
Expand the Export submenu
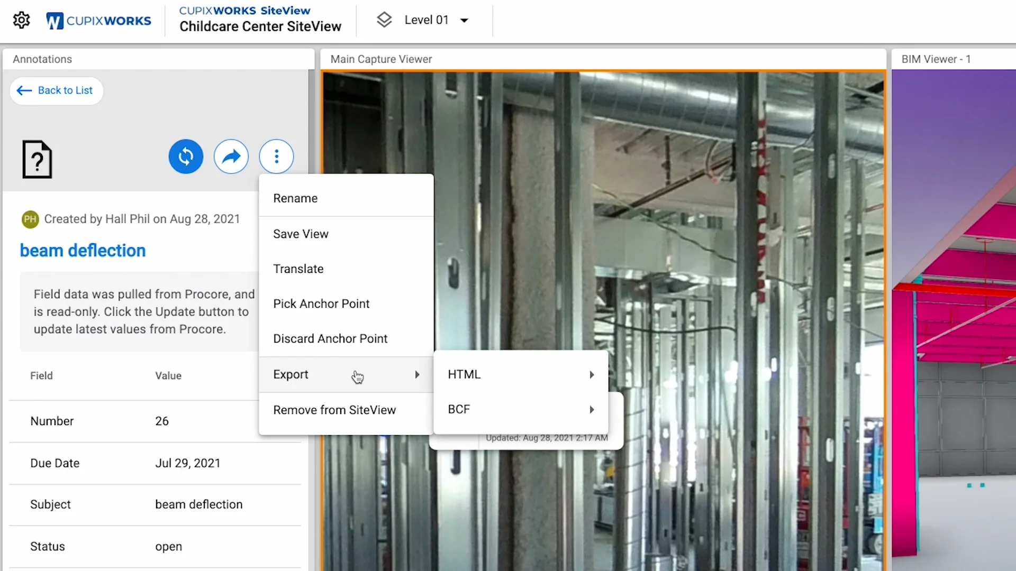(x=346, y=374)
